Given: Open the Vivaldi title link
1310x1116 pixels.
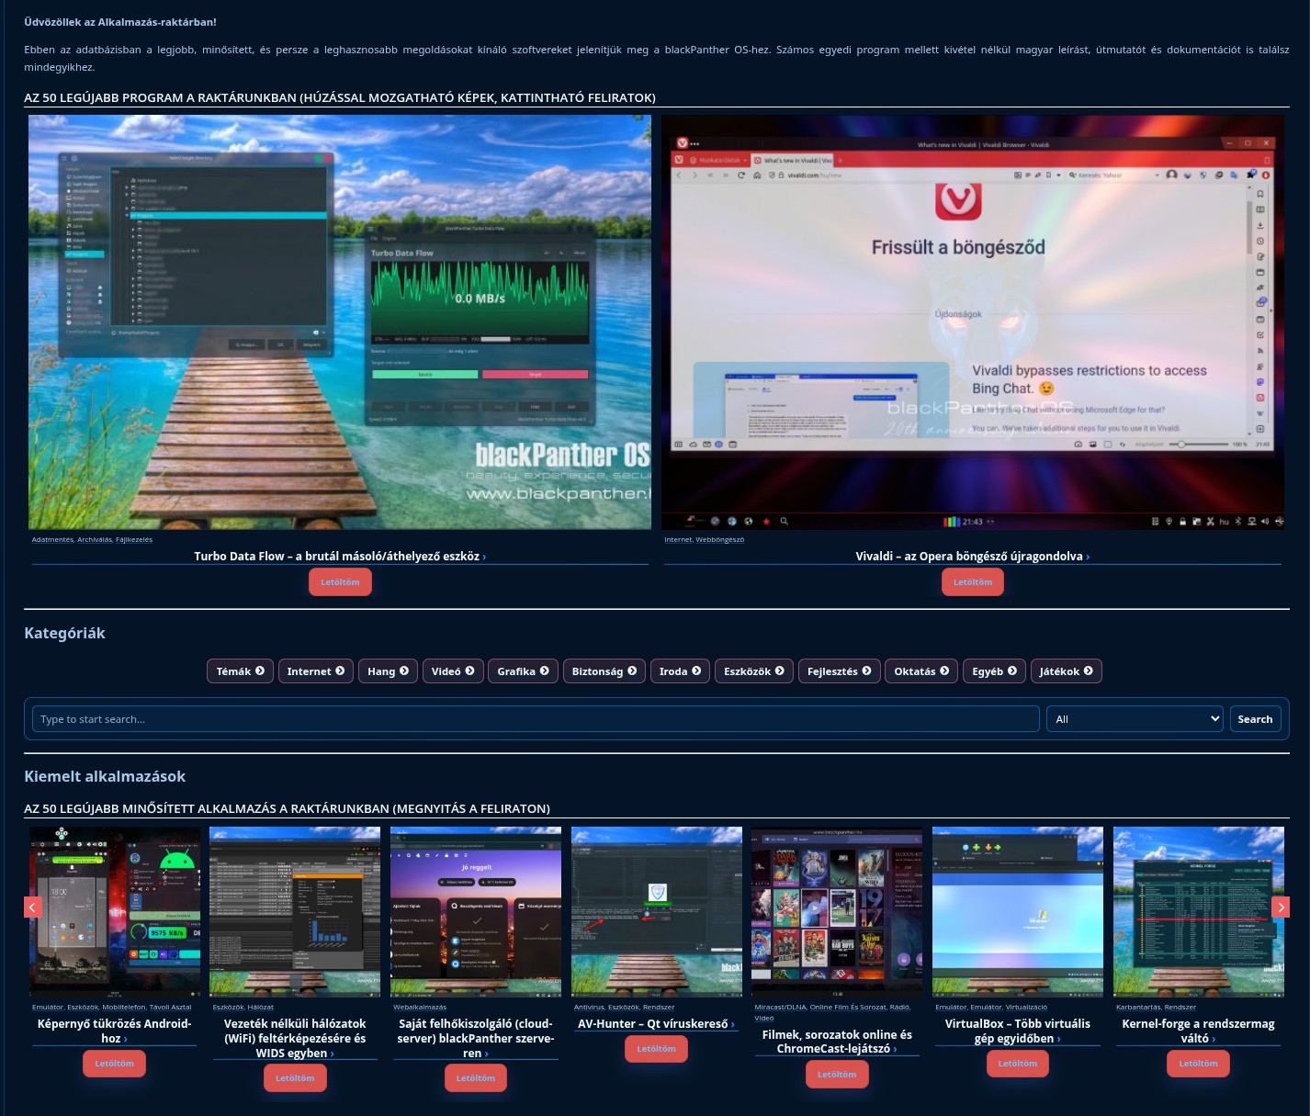Looking at the screenshot, I should pos(973,556).
